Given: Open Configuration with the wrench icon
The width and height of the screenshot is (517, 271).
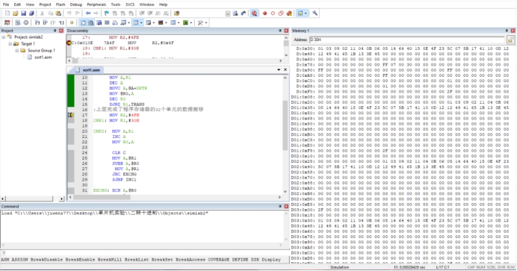Looking at the screenshot, I should [x=315, y=13].
